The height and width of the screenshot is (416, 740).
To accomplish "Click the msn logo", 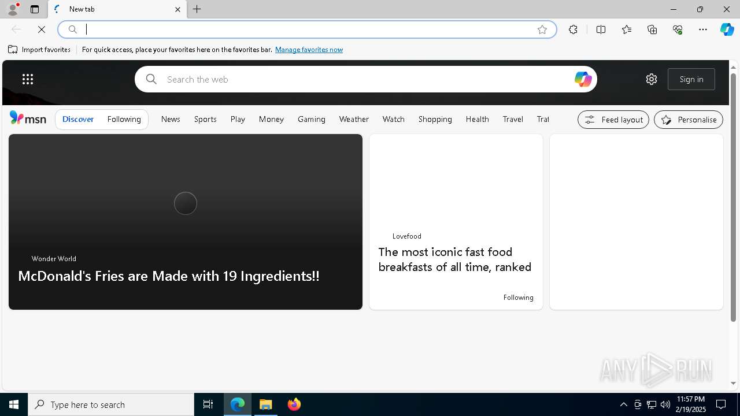I will pos(28,118).
